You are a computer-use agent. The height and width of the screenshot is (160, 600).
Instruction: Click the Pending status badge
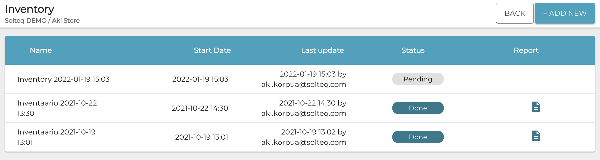pos(418,79)
